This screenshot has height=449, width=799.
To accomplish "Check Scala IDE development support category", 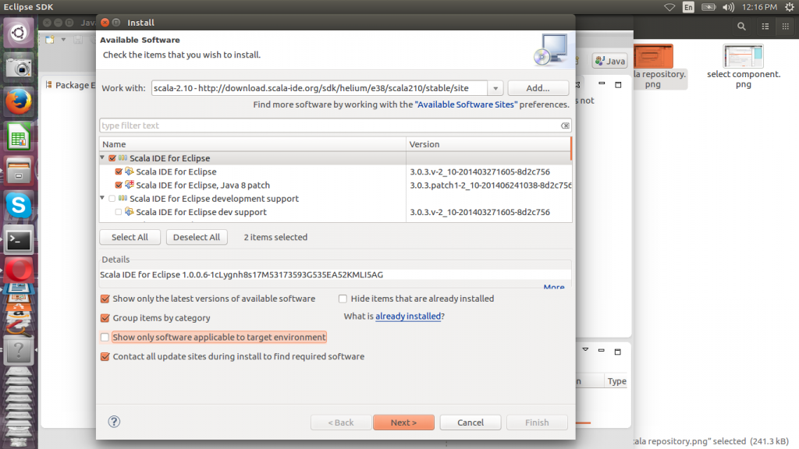I will 112,199.
